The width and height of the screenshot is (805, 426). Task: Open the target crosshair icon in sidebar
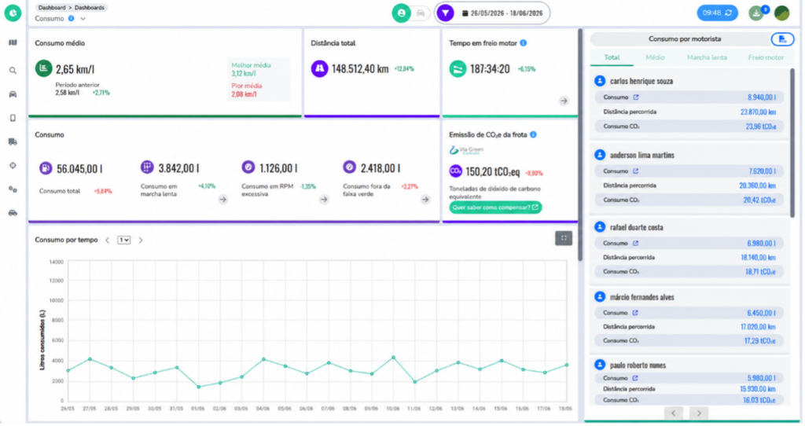(13, 166)
